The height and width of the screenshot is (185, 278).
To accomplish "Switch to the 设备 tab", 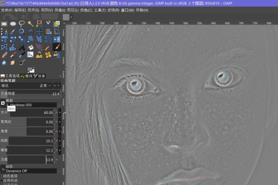I will point(39,76).
